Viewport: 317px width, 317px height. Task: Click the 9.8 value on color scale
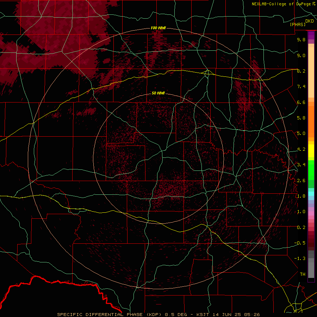301,39
